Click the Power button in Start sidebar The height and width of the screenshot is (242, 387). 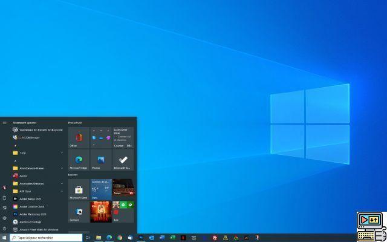tap(4, 229)
